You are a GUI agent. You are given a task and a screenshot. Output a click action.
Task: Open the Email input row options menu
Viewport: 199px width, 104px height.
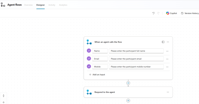click(167, 59)
